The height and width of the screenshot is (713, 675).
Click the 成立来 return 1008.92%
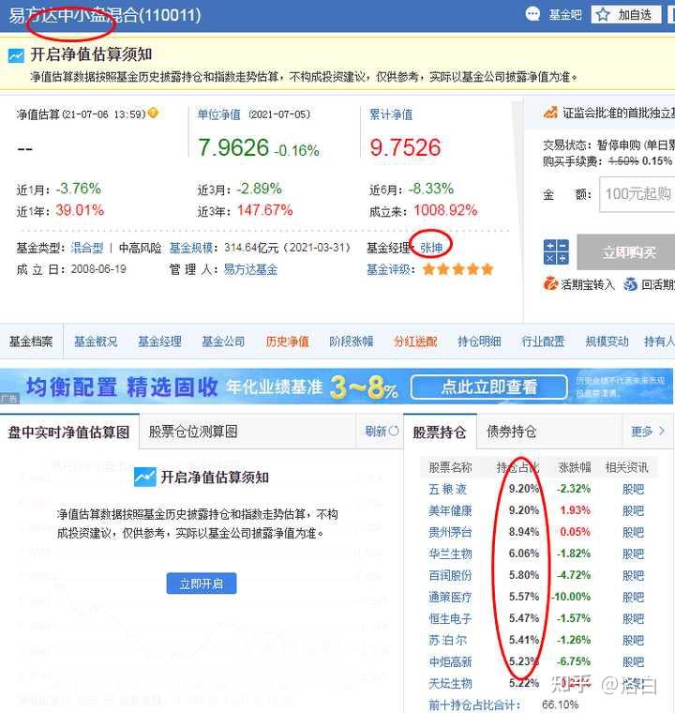tap(445, 210)
